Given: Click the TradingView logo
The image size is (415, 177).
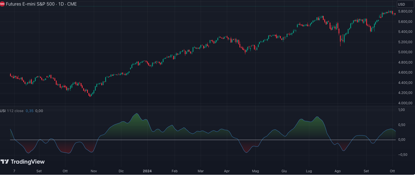Looking at the screenshot, I should (x=23, y=162).
